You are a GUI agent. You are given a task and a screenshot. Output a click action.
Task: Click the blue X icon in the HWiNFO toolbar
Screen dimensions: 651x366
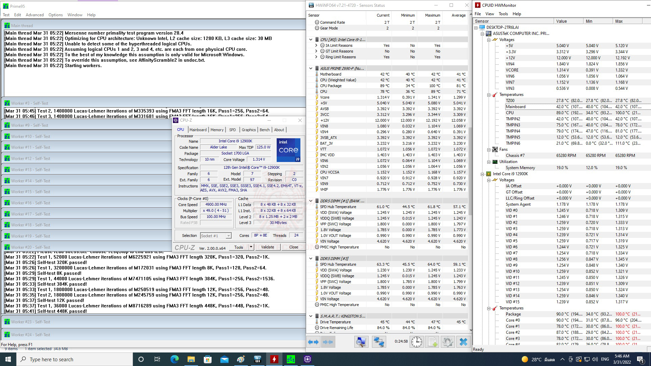tap(463, 342)
